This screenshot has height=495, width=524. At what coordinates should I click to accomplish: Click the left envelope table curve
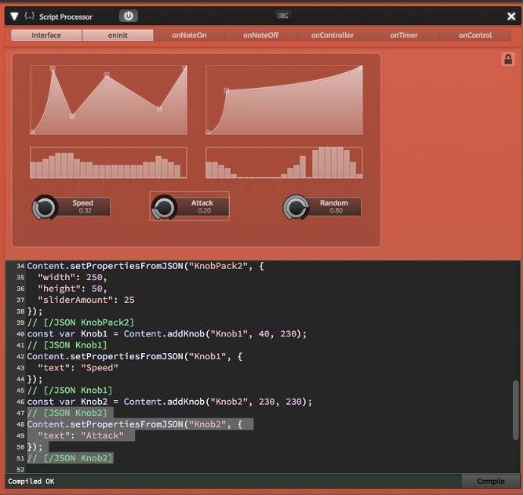(108, 100)
